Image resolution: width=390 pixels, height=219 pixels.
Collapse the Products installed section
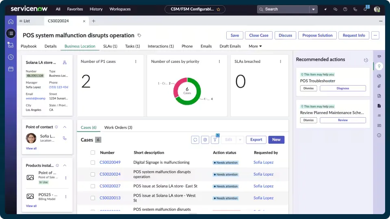click(65, 165)
